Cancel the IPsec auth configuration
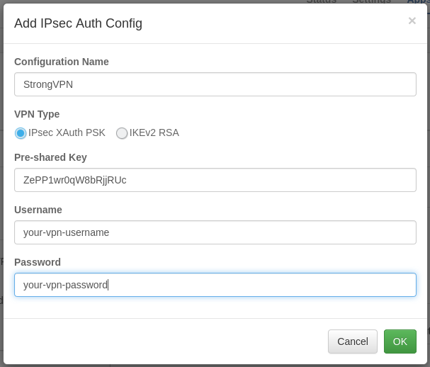430x367 pixels. [352, 341]
